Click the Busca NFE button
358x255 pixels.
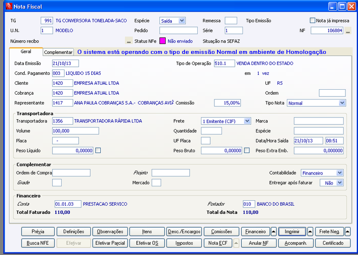tap(38, 243)
